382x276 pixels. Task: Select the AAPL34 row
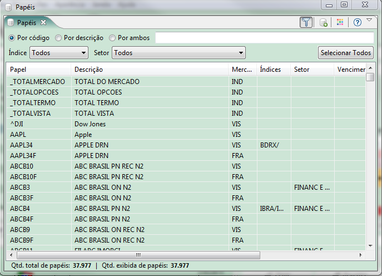(x=186, y=145)
